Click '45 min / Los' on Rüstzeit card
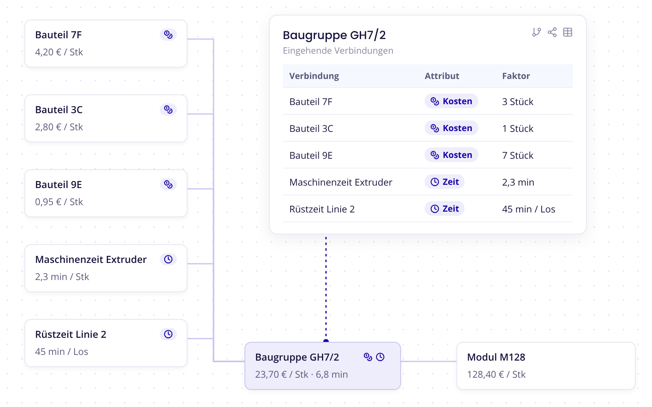 tap(62, 352)
